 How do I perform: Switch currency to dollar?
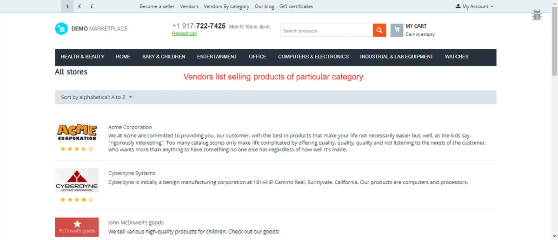pyautogui.click(x=67, y=6)
